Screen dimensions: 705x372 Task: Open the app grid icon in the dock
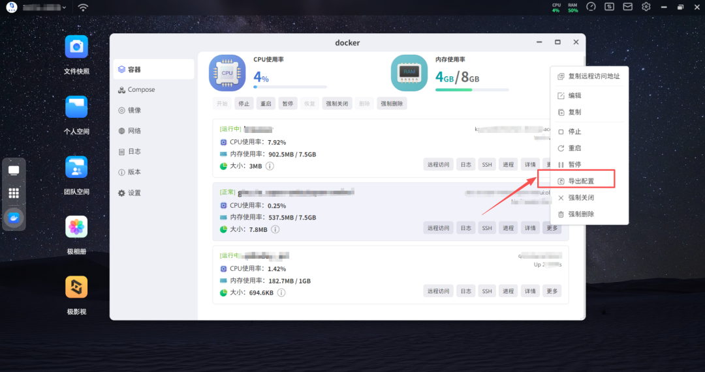tap(14, 193)
